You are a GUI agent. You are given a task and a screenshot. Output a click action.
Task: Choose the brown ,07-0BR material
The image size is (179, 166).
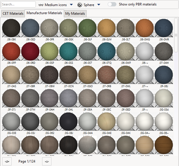[x=30, y=75]
